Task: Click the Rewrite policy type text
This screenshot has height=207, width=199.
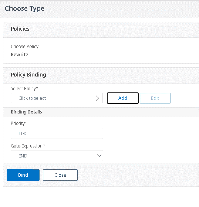Action: pos(20,55)
